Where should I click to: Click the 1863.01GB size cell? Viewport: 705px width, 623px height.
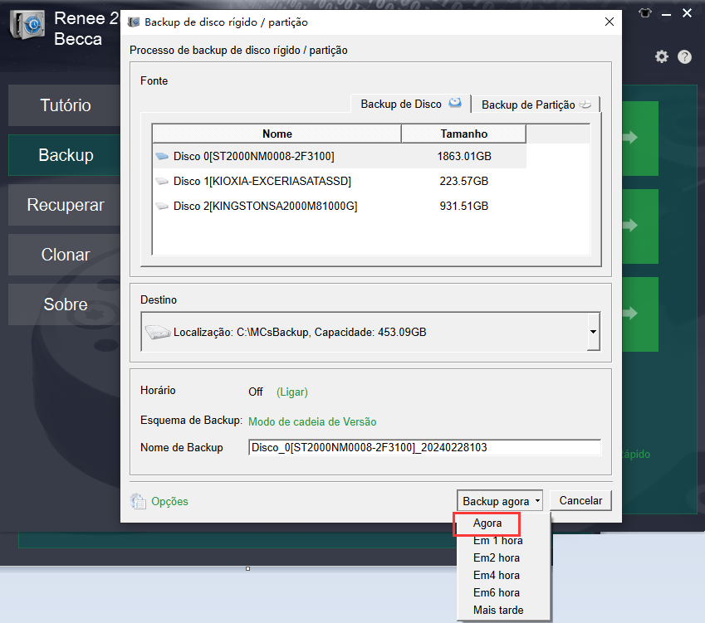point(464,156)
